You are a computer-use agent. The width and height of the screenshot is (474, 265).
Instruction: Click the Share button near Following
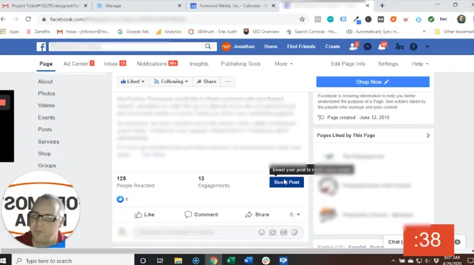(207, 81)
